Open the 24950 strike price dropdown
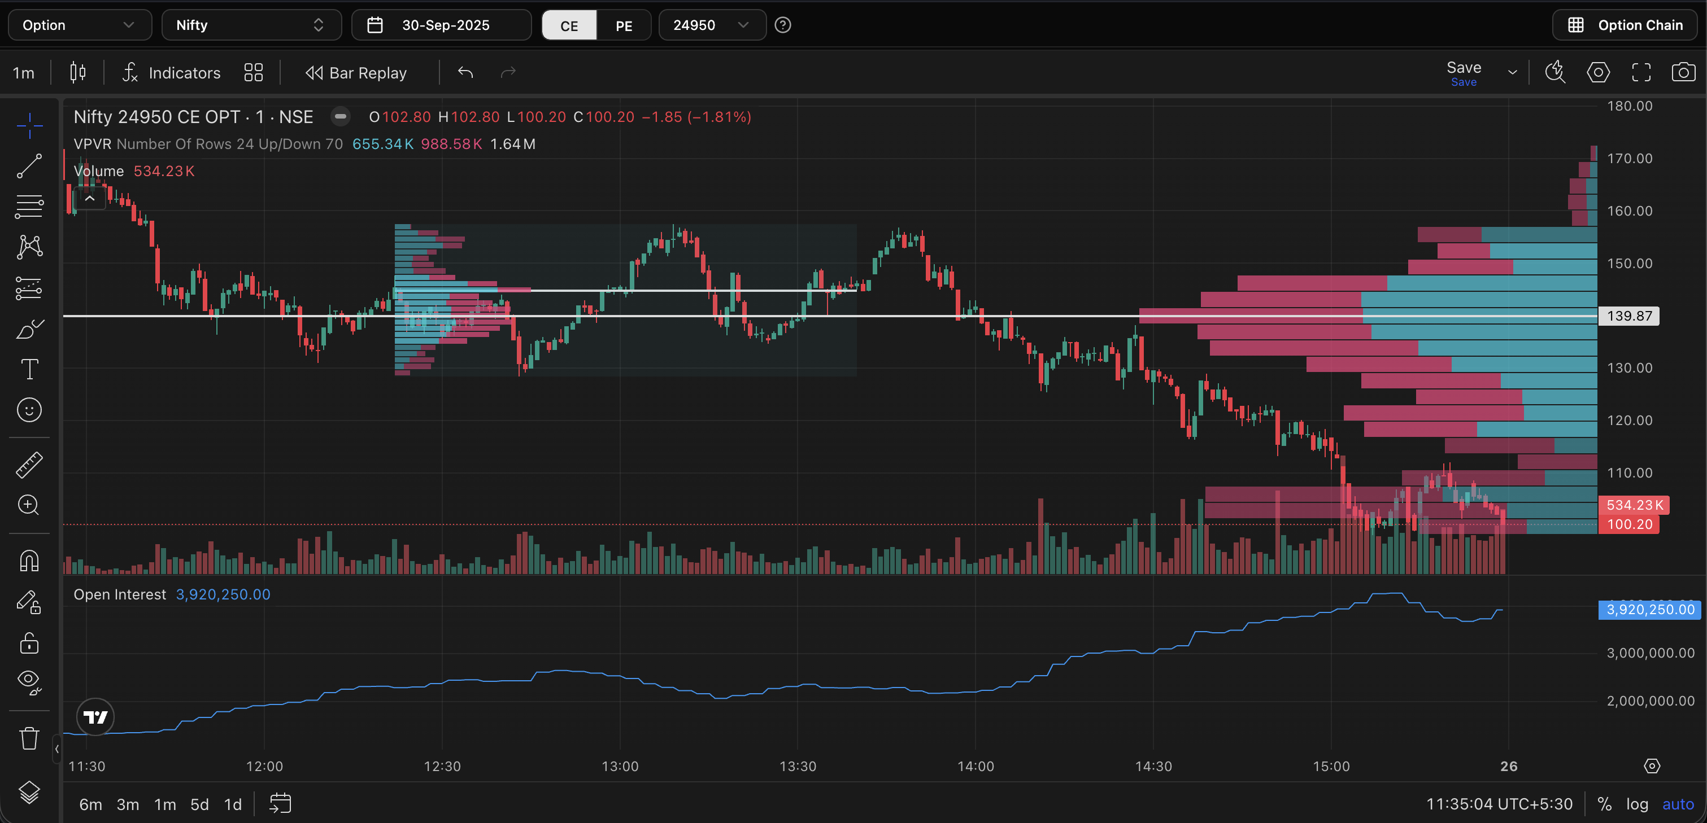Viewport: 1707px width, 823px height. tap(712, 25)
